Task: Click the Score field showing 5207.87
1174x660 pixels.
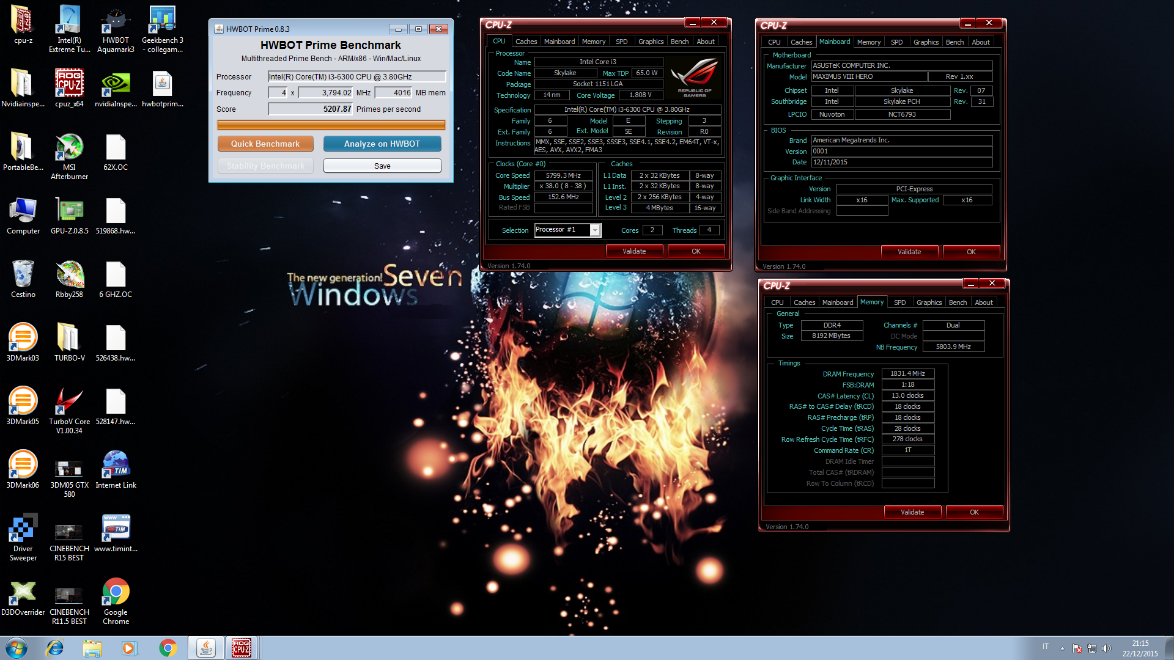Action: 311,109
